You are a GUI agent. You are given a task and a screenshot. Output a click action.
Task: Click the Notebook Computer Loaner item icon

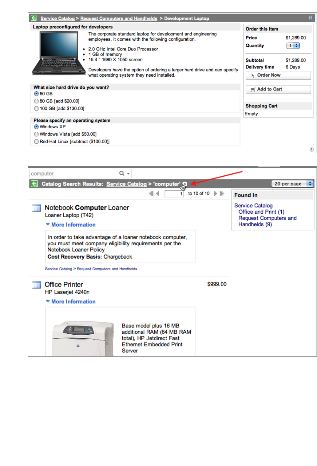[36, 208]
